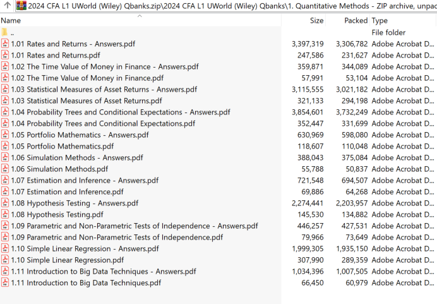Screen dimensions: 437x304
Task: Click PDF icon of 1.11 Introduction to Big Data Techniques.pdf
Action: [5, 283]
